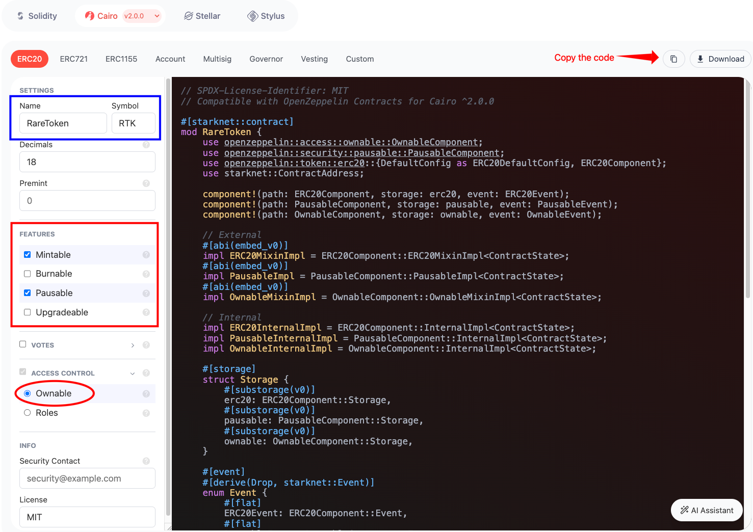Expand the Votes section
This screenshot has height=532, width=753.
point(132,345)
